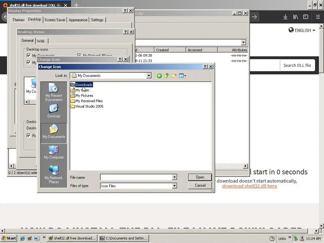Screen dimensions: 324x243
Task: Sort by Accessed column header
Action: point(202,50)
